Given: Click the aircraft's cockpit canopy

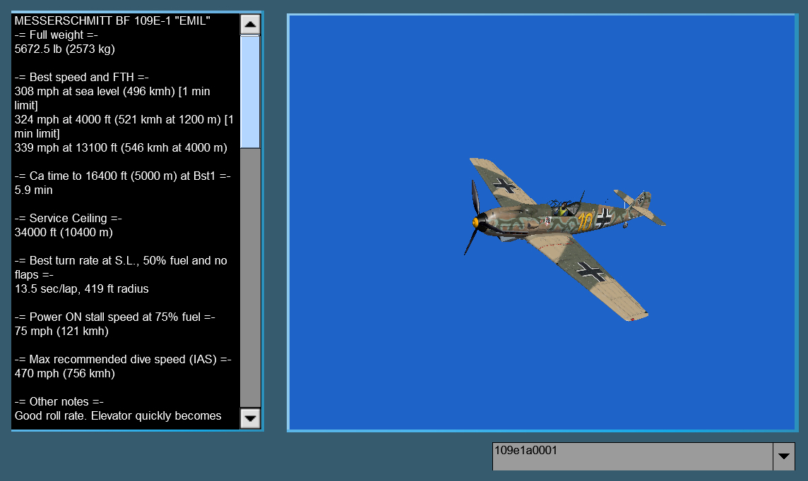Looking at the screenshot, I should click(x=563, y=206).
